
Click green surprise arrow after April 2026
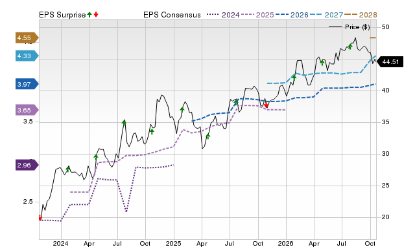[x=322, y=63]
